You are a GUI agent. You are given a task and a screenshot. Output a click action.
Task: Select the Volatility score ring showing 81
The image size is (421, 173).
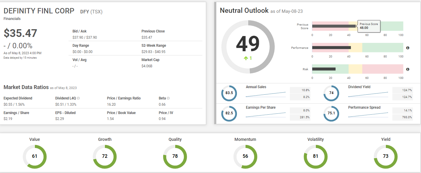316,156
